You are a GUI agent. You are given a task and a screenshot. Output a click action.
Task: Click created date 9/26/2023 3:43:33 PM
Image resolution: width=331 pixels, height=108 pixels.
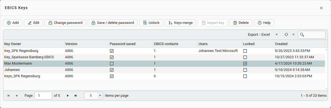292,51
